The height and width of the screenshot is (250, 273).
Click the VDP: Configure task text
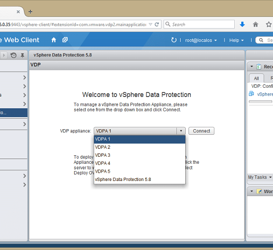pyautogui.click(x=262, y=86)
